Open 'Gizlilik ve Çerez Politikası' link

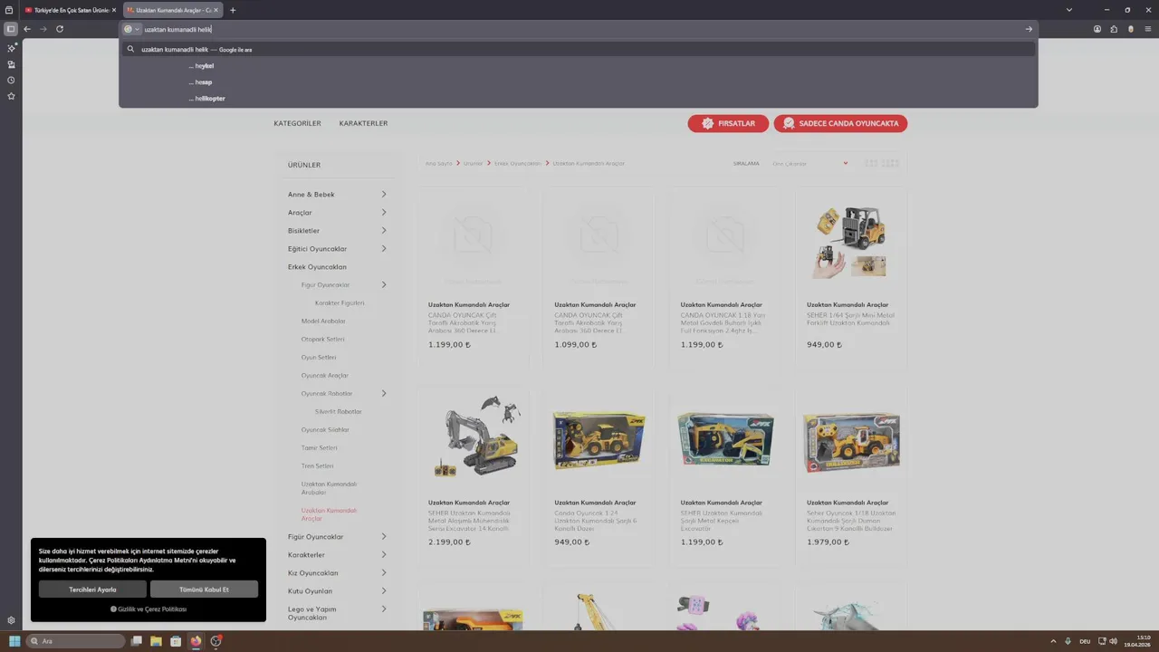pos(148,609)
